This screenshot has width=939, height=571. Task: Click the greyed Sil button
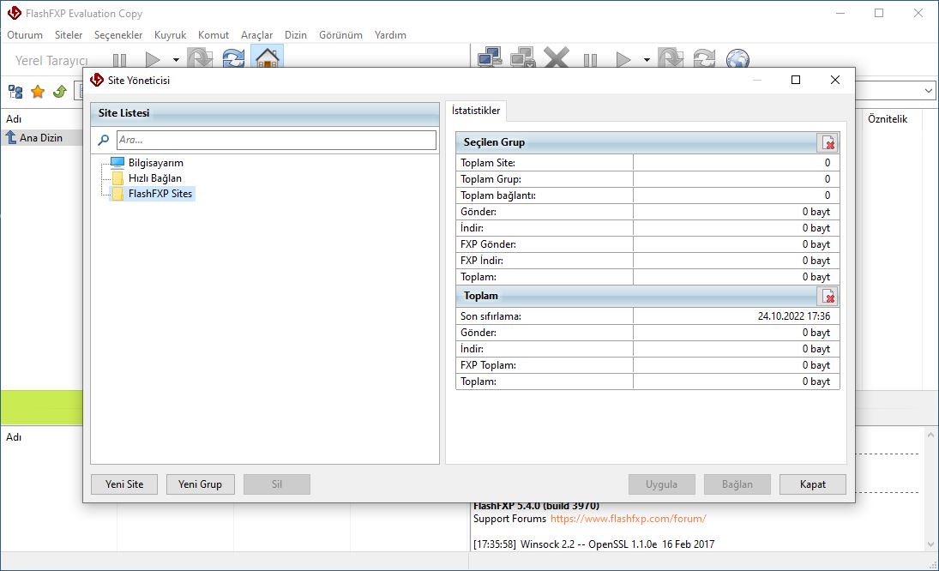pyautogui.click(x=277, y=484)
